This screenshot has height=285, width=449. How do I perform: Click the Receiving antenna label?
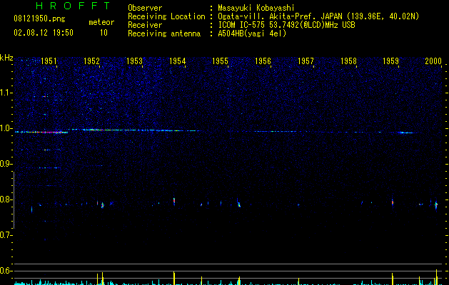pos(164,33)
